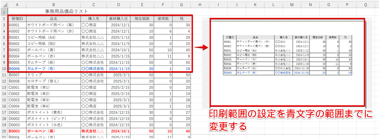The width and height of the screenshot is (379, 139).
Task: Click the title cell 事務用品備品リスト
Action: [x=66, y=11]
